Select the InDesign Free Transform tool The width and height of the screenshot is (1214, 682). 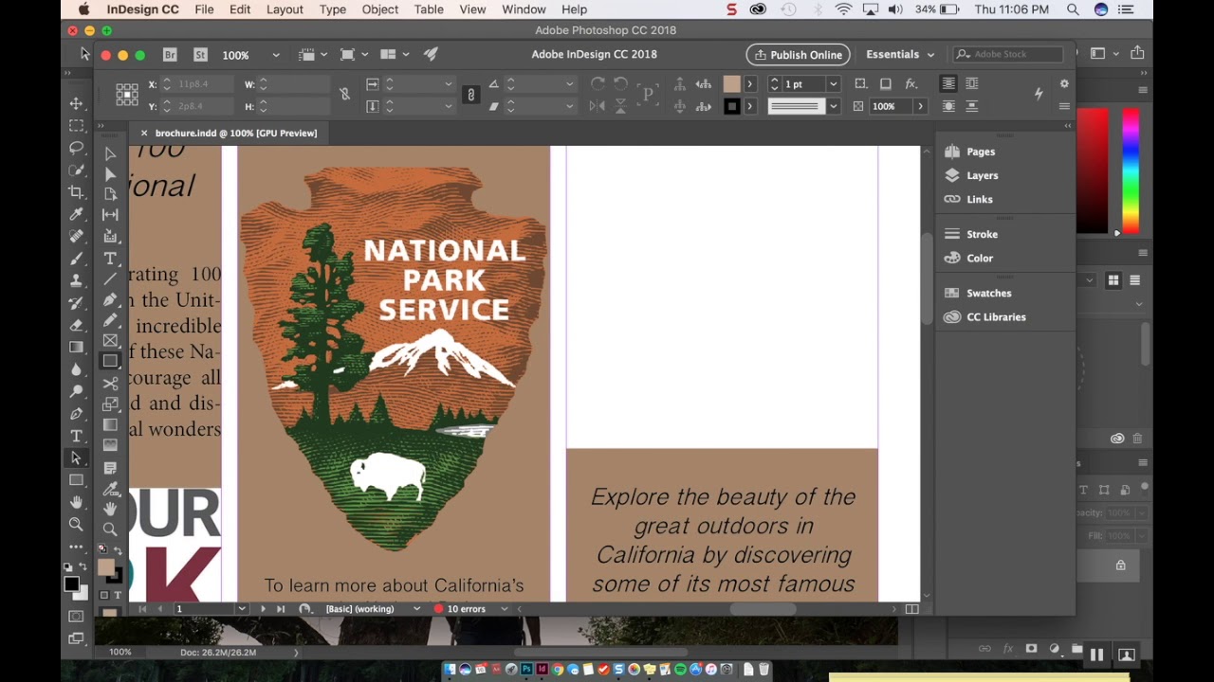[x=110, y=404]
